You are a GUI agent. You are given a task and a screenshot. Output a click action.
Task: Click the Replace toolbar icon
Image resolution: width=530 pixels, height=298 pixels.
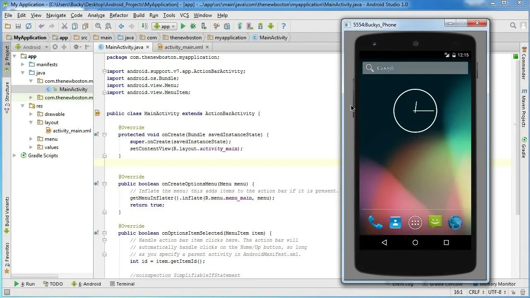pos(108,26)
